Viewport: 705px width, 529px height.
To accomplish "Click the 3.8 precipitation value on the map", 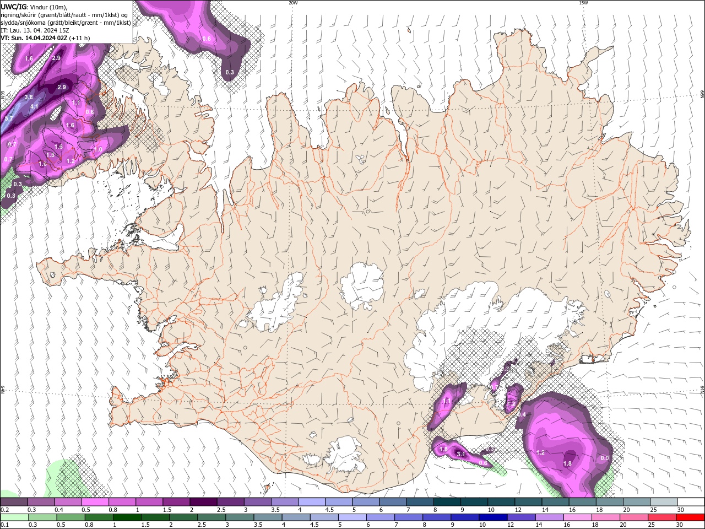I will tap(29, 97).
